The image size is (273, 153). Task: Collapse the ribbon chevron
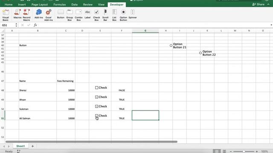[x=268, y=4]
